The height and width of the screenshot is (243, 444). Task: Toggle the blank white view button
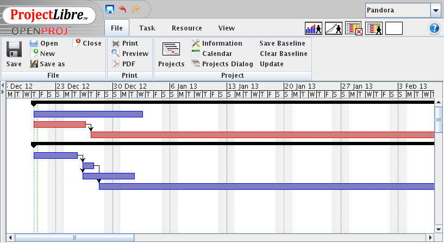(394, 28)
